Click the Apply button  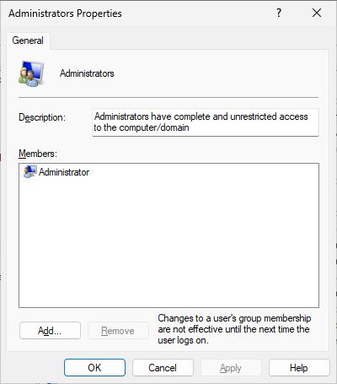[231, 368]
